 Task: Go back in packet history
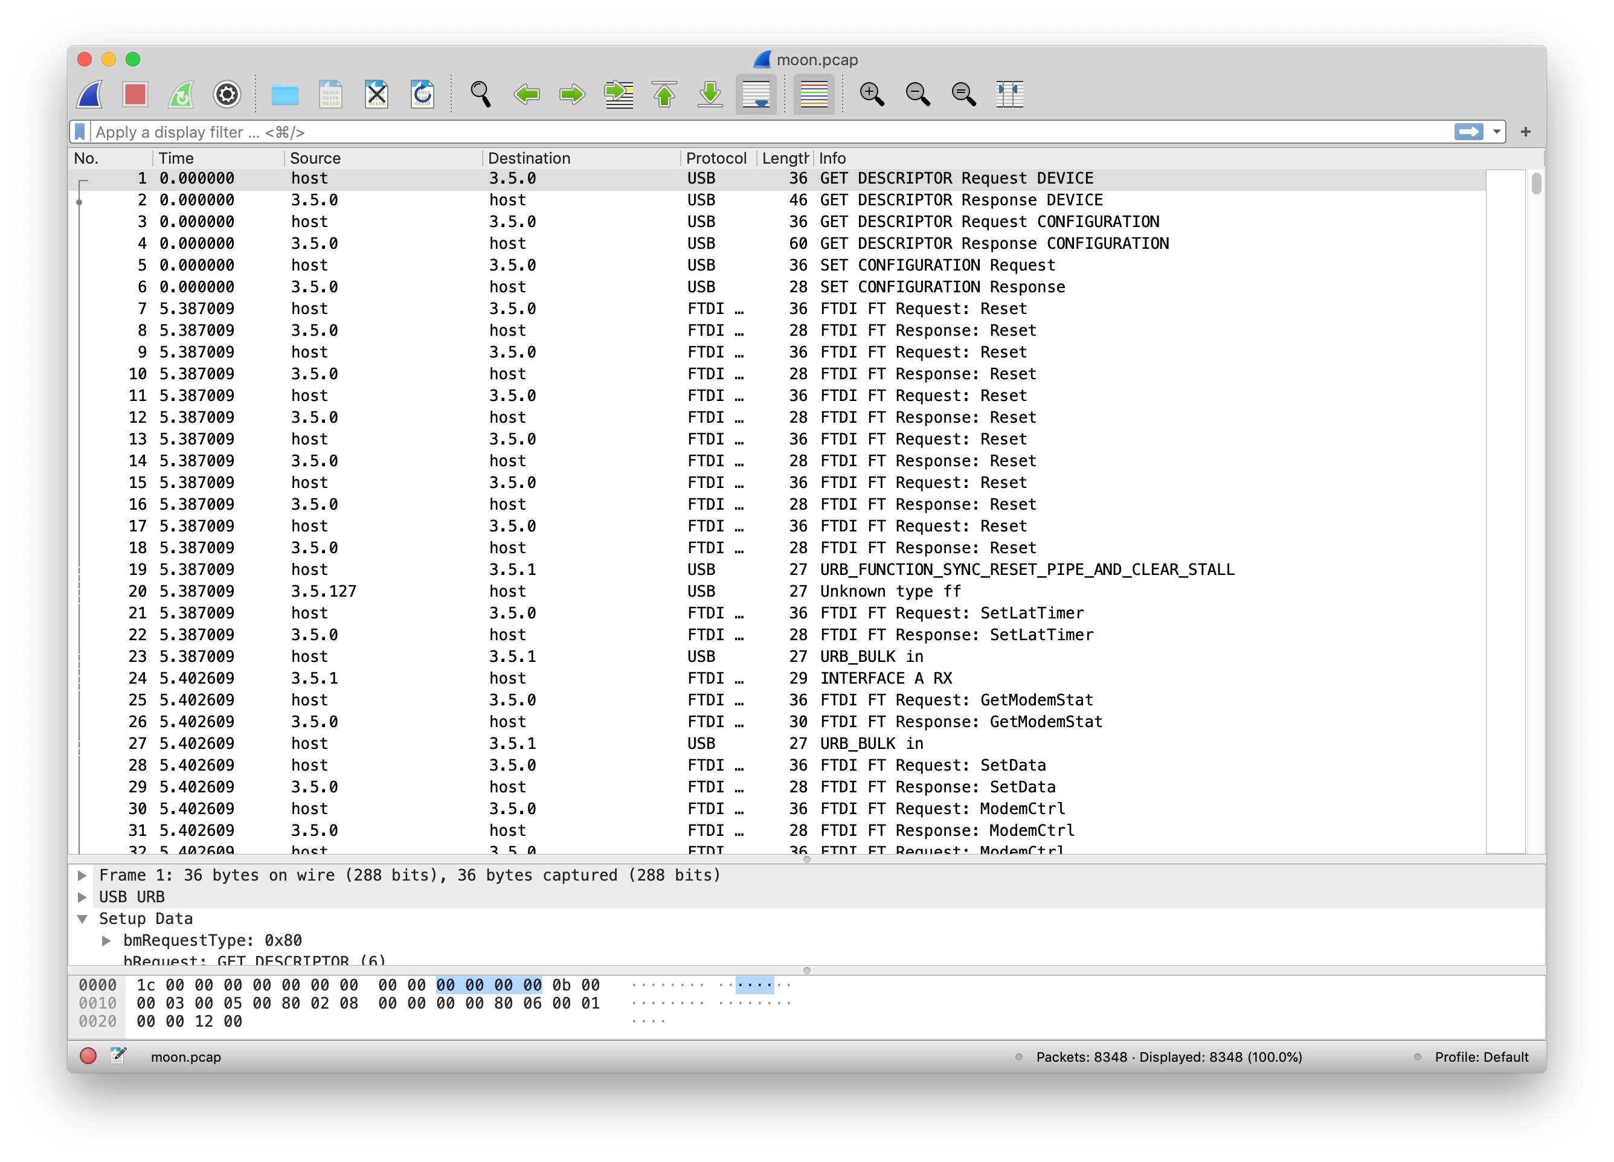pyautogui.click(x=527, y=94)
